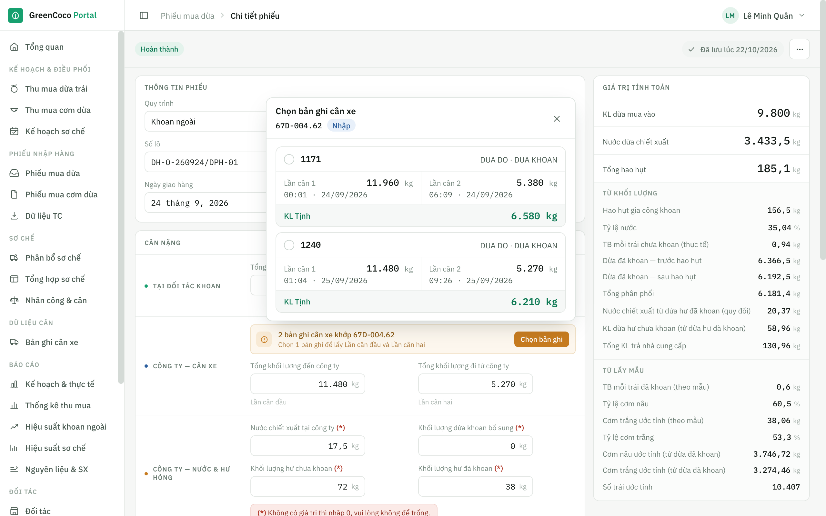Edit Tổng khối lượng đi từ công ty field
This screenshot has width=826, height=516.
475,384
